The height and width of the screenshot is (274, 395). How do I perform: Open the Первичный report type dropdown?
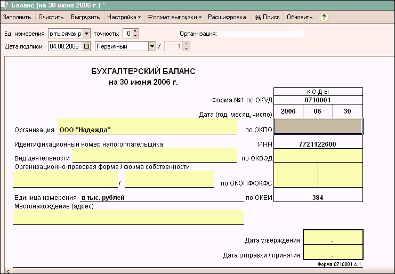[152, 46]
